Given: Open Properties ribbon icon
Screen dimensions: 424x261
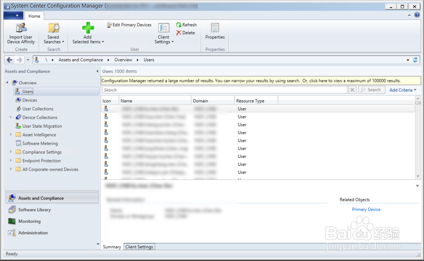Looking at the screenshot, I should coord(215,27).
